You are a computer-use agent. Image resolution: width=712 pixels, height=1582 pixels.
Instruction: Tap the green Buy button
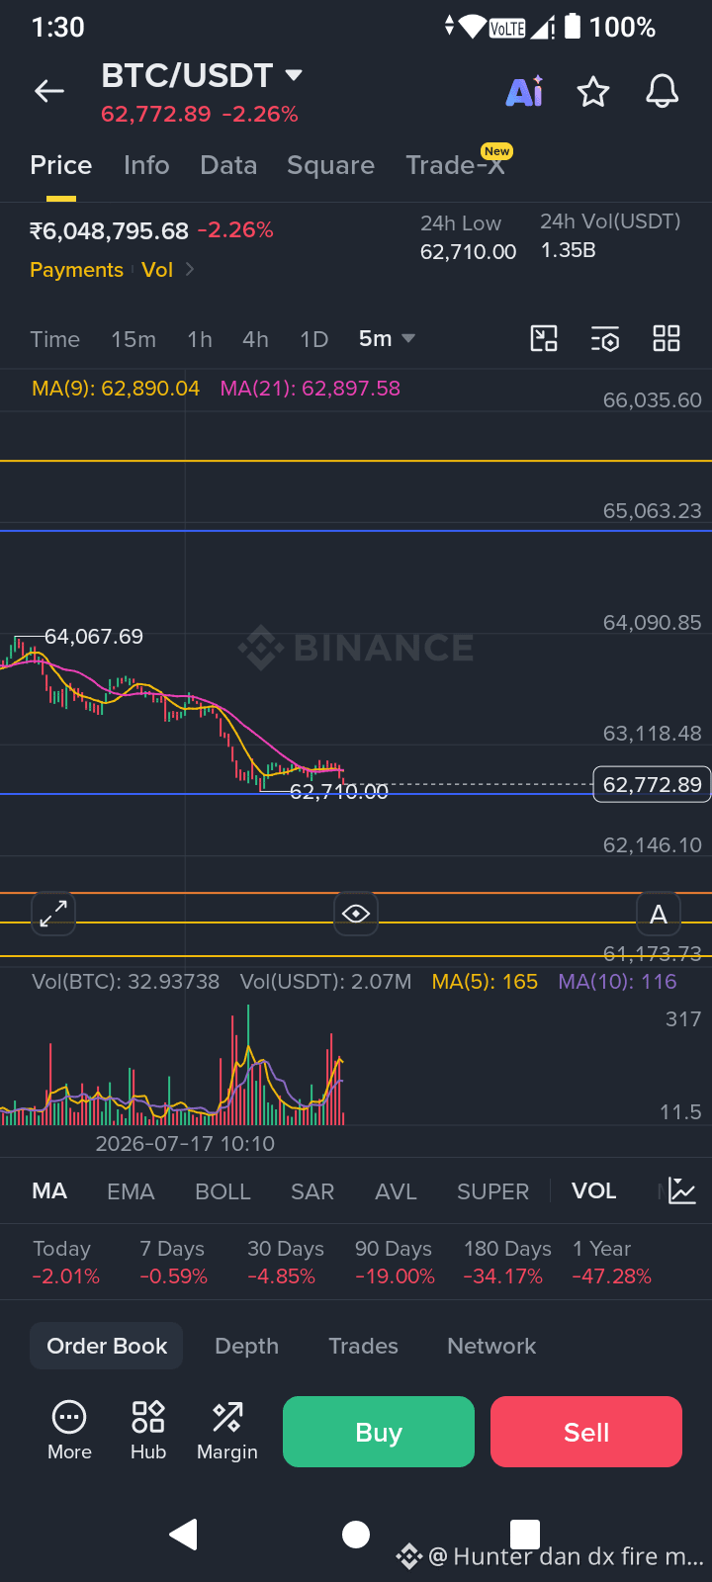pyautogui.click(x=379, y=1432)
